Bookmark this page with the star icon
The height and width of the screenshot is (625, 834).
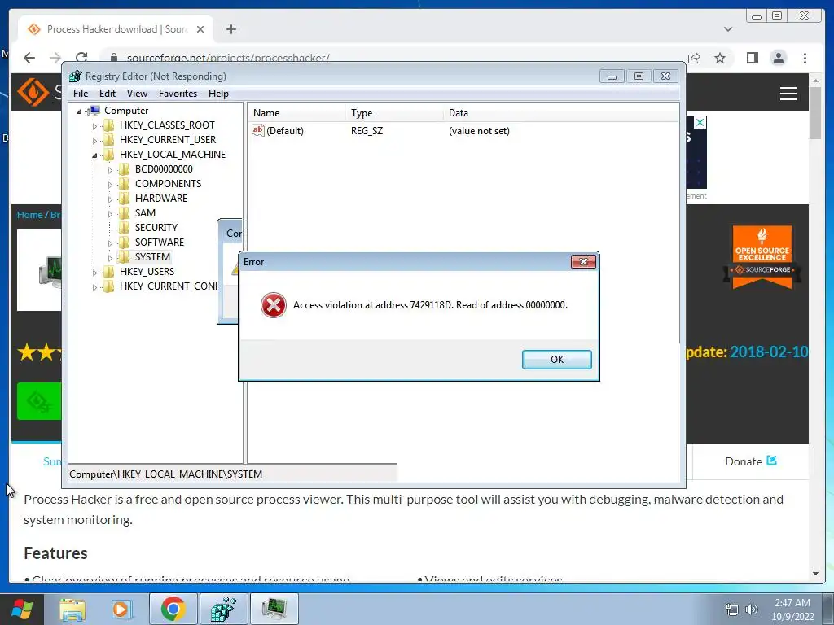click(x=720, y=58)
